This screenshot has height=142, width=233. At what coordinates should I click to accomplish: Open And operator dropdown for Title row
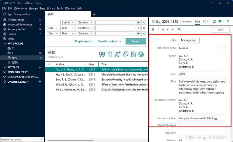pos(53,33)
